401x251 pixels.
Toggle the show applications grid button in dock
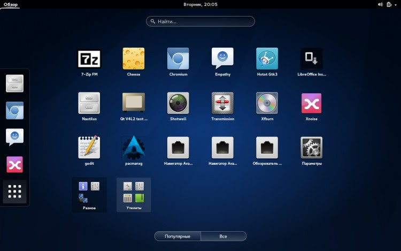(14, 192)
